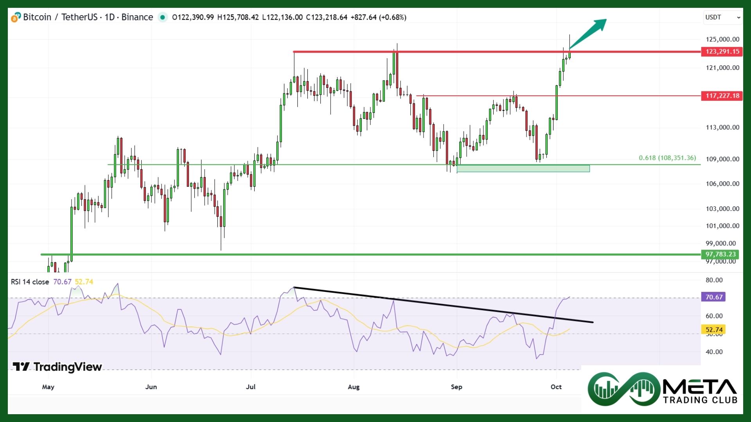Viewport: 751px width, 422px height.
Task: Click the 0.618 Fibonacci level label
Action: point(667,158)
